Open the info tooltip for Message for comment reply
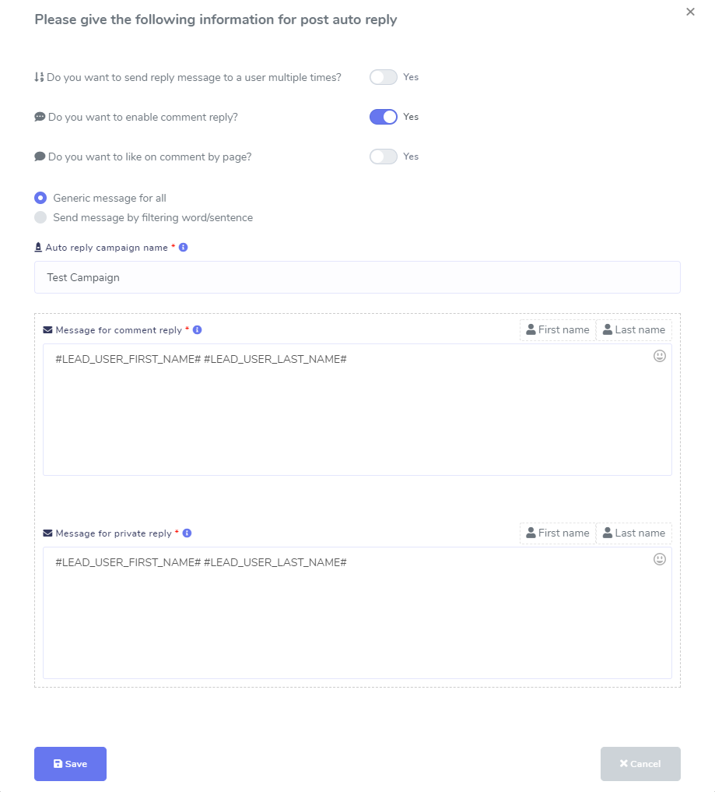This screenshot has height=792, width=715. (x=197, y=329)
